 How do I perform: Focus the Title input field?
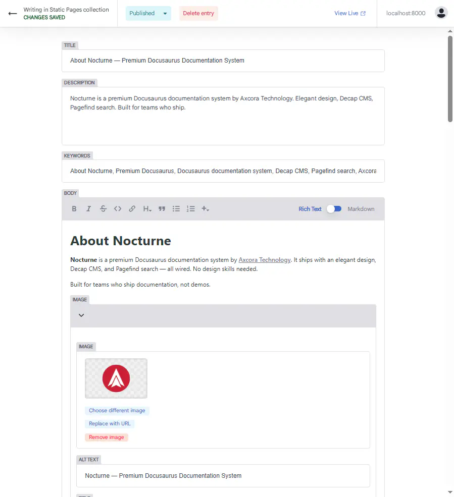pos(223,61)
